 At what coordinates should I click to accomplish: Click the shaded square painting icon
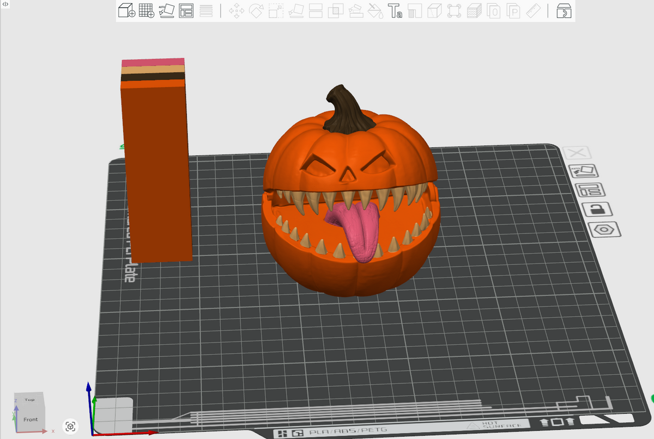(415, 11)
